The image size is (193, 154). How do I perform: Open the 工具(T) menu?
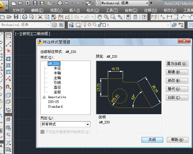pos(112,10)
